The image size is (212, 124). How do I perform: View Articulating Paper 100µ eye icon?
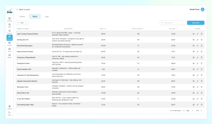click(194, 105)
